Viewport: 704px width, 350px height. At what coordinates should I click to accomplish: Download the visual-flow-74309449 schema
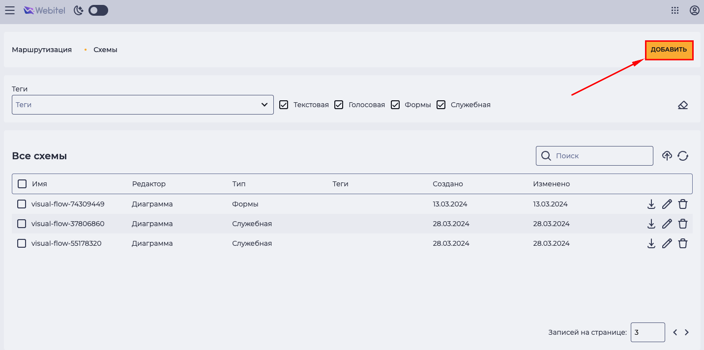pos(651,204)
